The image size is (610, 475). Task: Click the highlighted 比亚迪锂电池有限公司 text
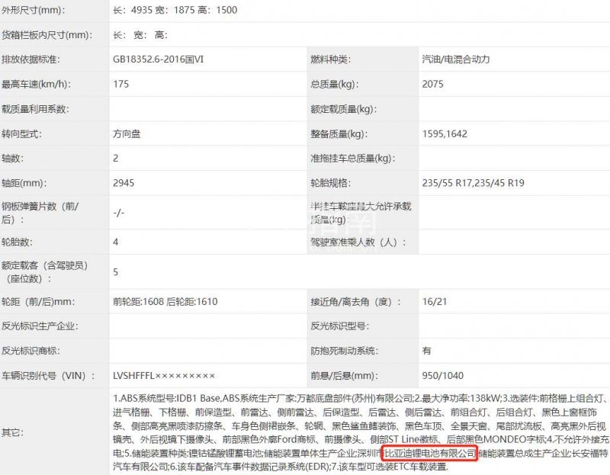(430, 453)
